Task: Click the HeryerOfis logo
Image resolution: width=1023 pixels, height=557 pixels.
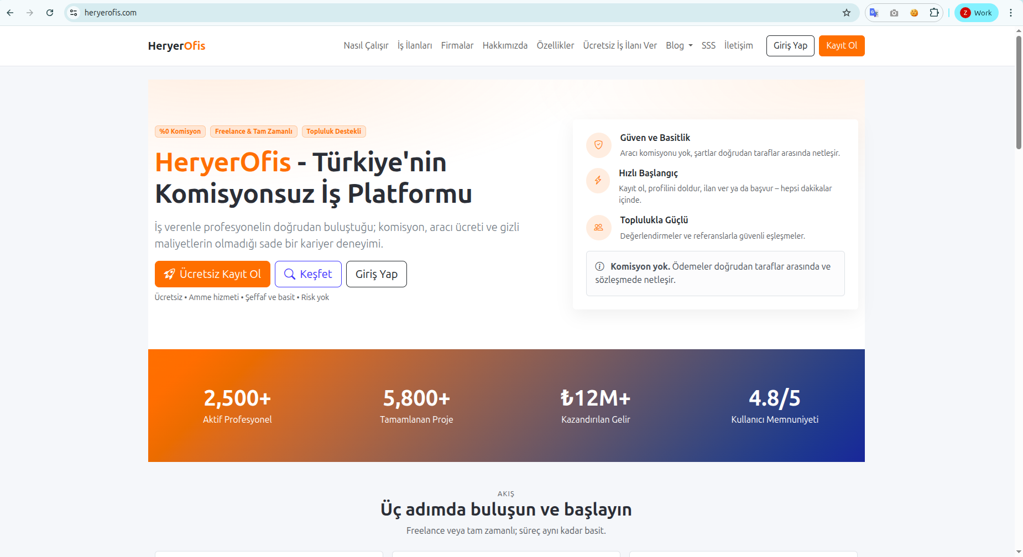Action: click(x=176, y=46)
